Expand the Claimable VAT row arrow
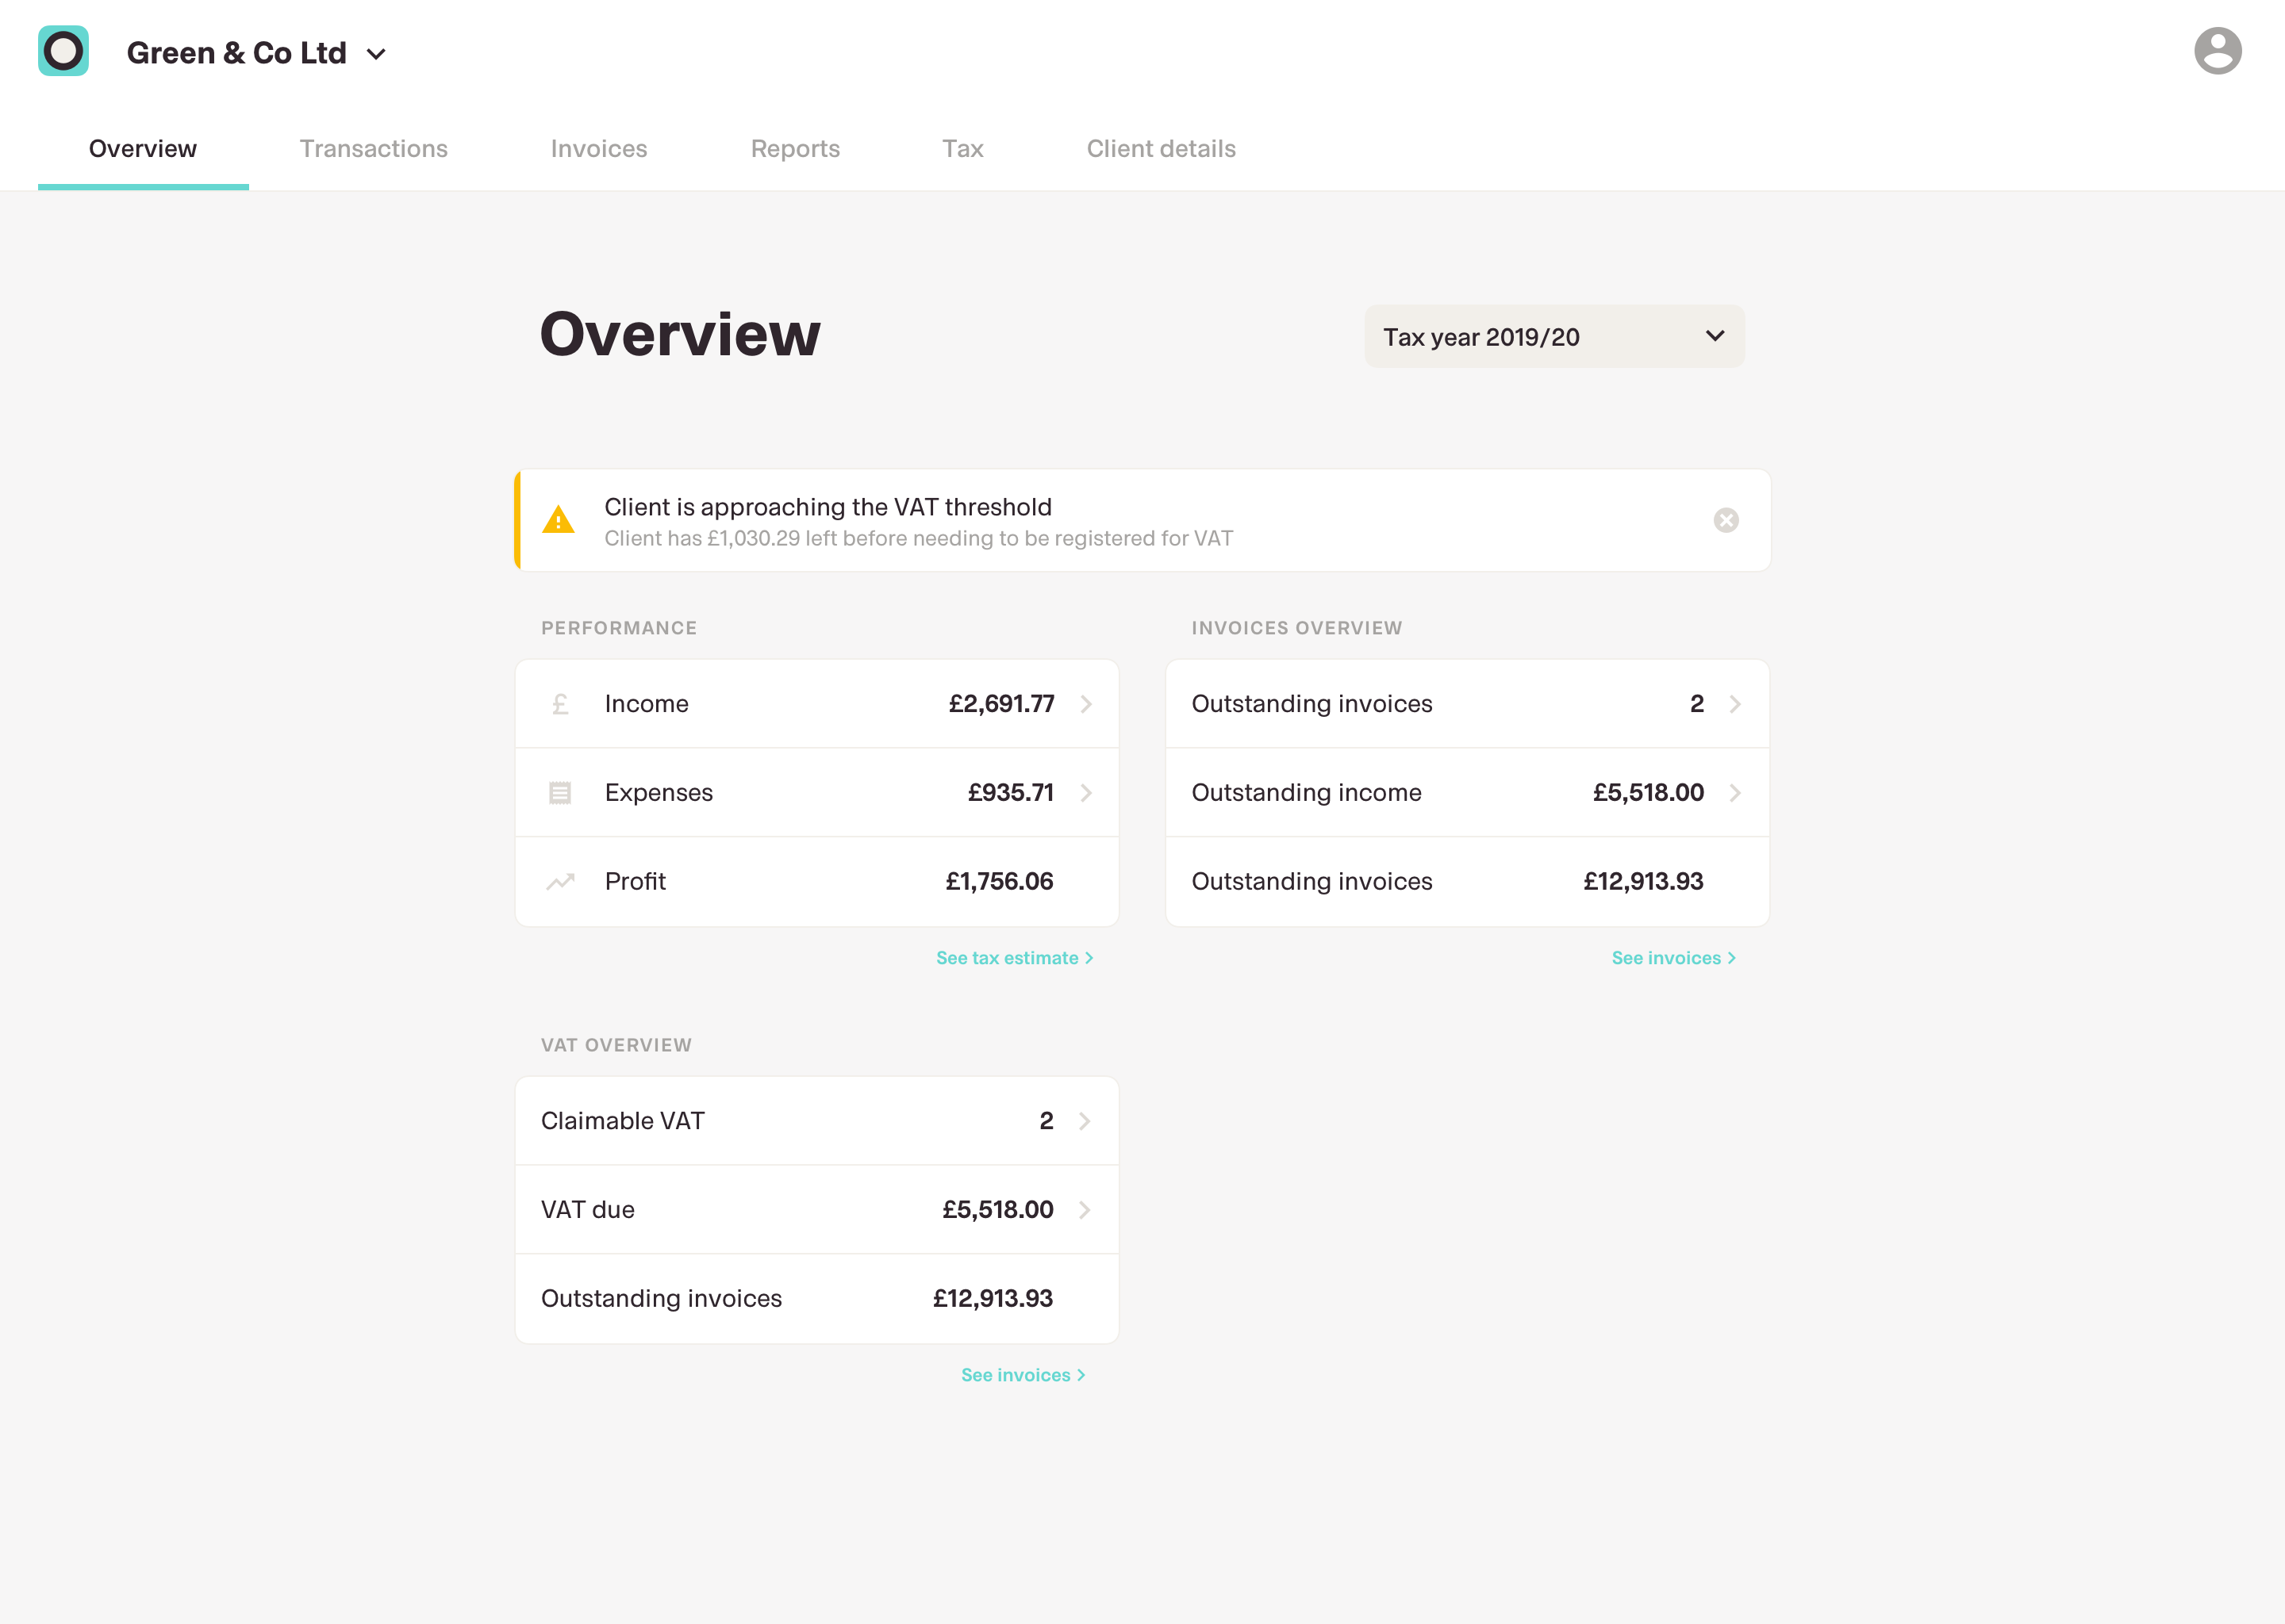 pos(1085,1121)
